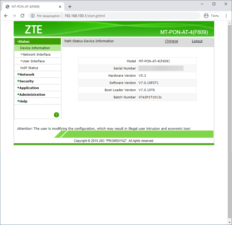The image size is (232, 225).
Task: Expand the Application menu section
Action: (29, 88)
